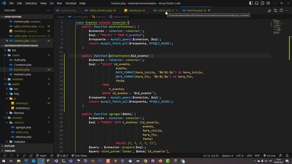The image size is (292, 164).
Task: Expand the img folder
Action: click(x=26, y=94)
